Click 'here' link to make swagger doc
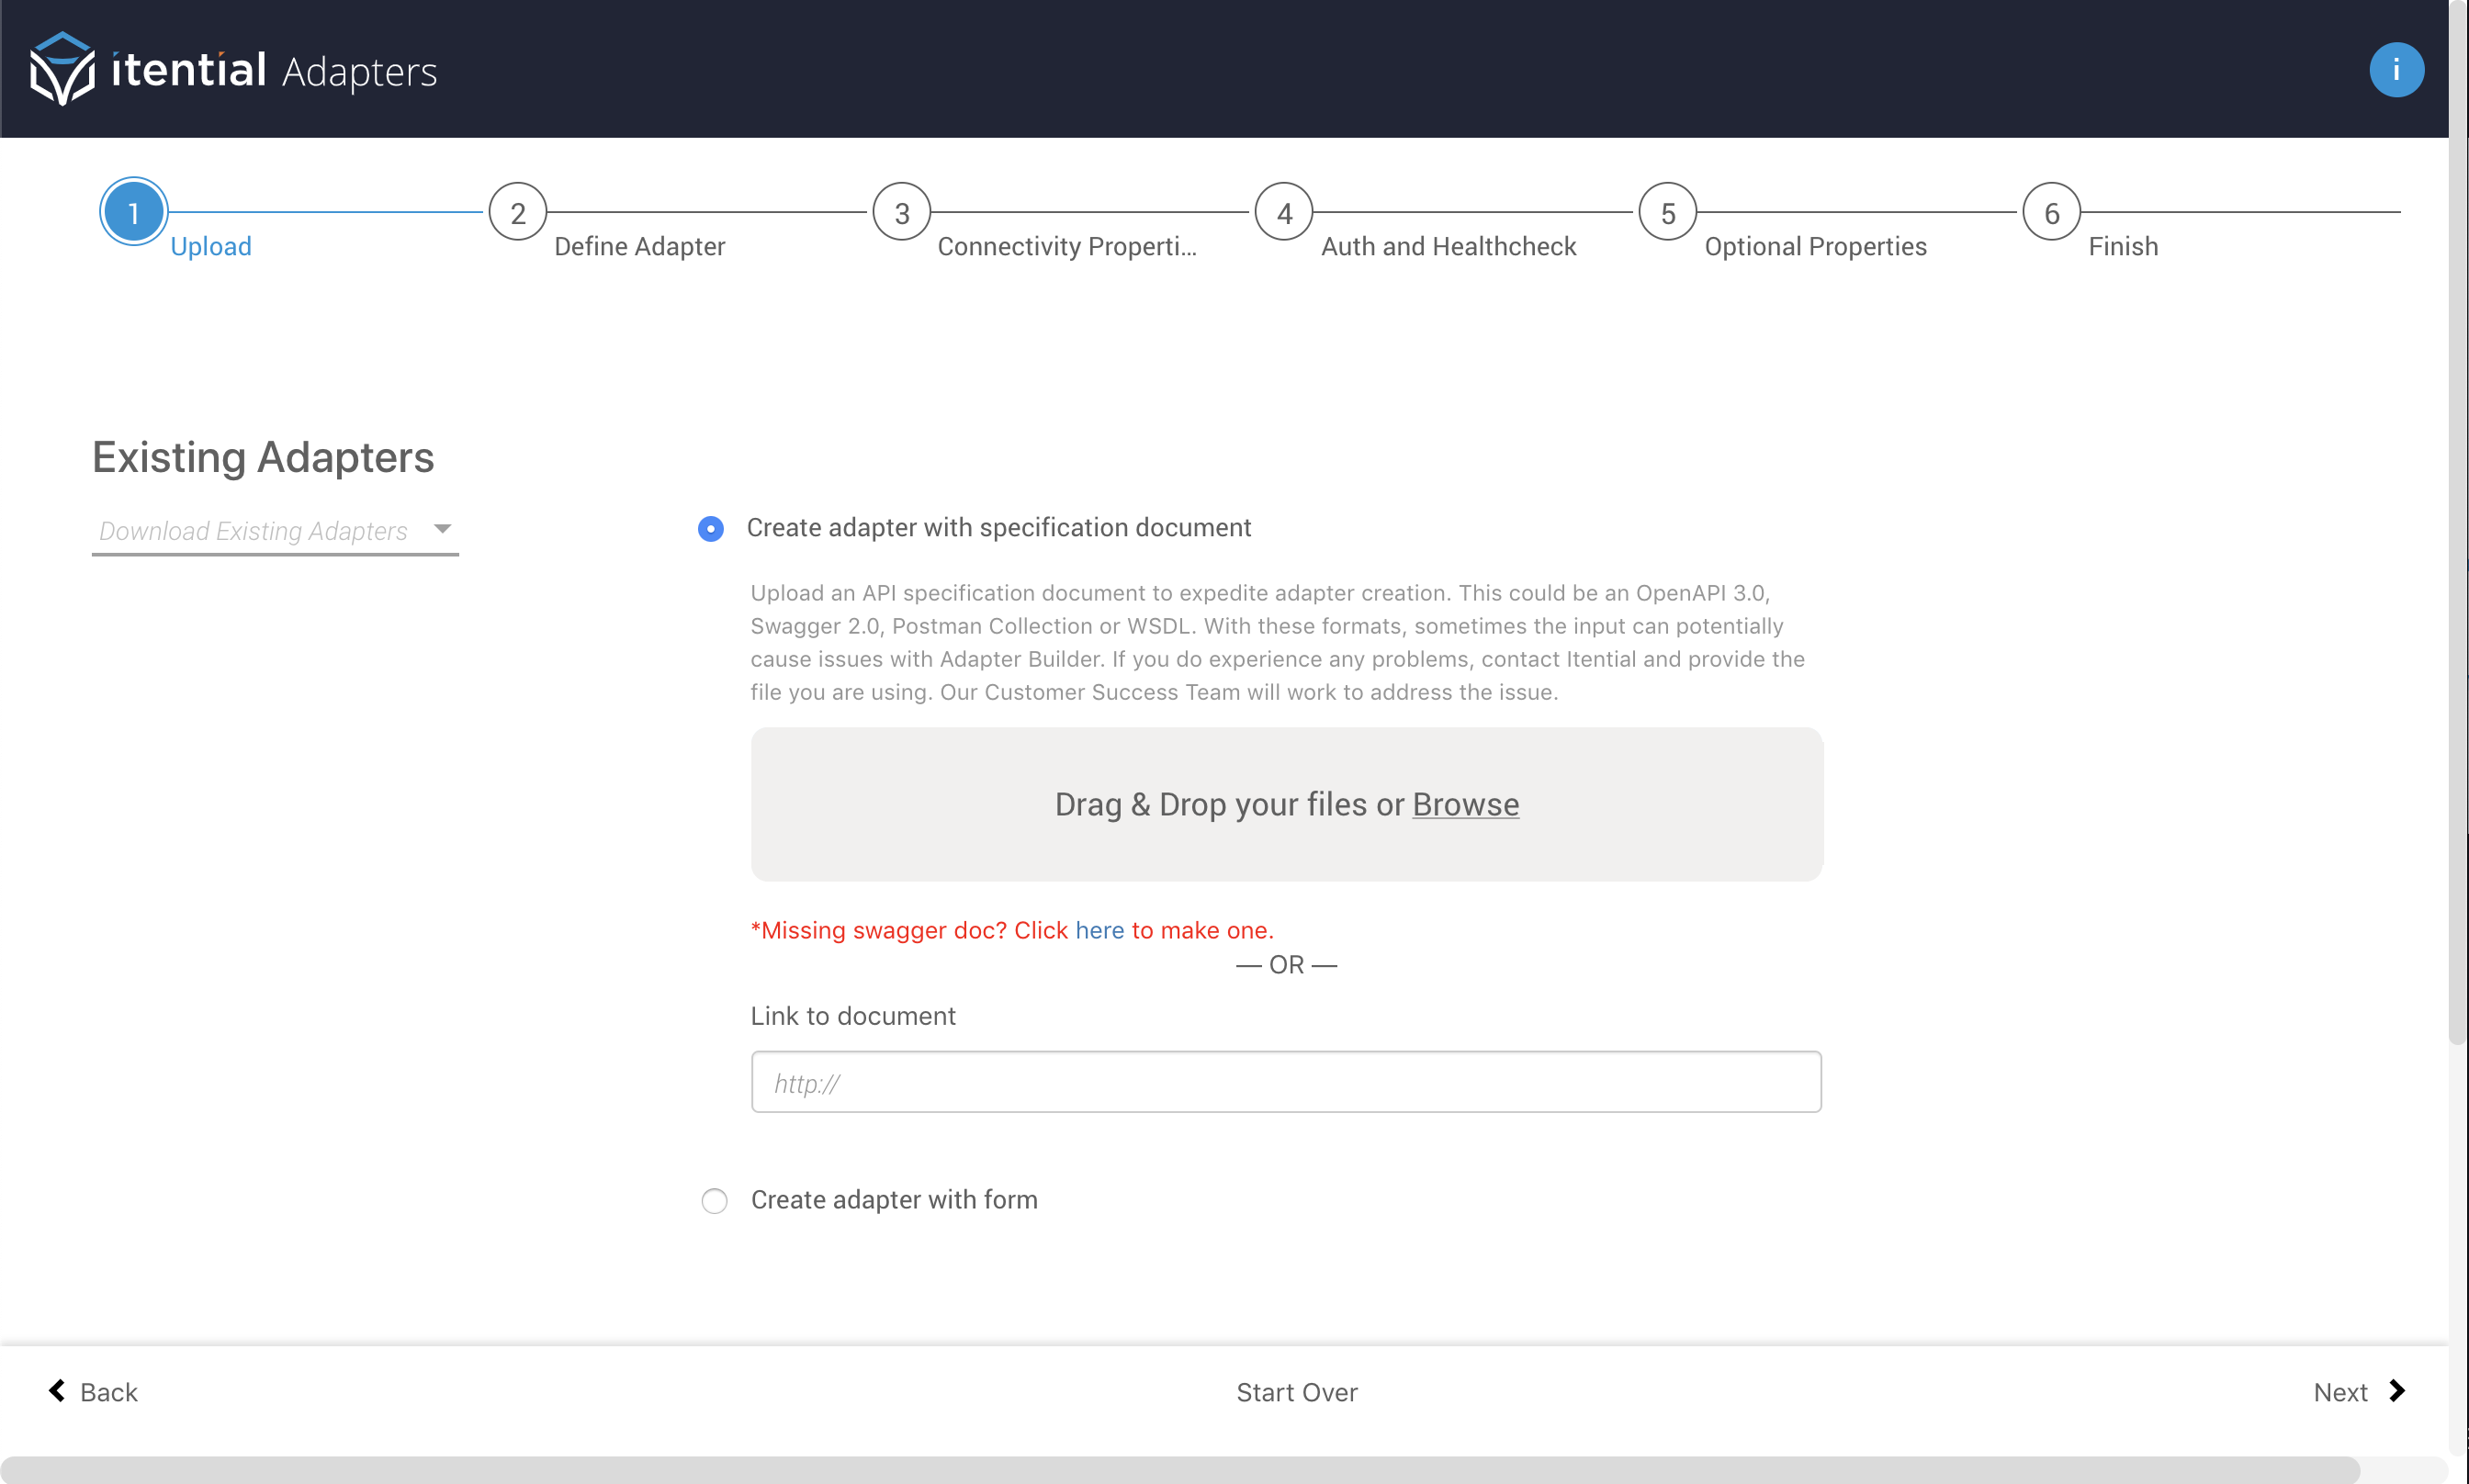This screenshot has height=1484, width=2469. 1100,930
